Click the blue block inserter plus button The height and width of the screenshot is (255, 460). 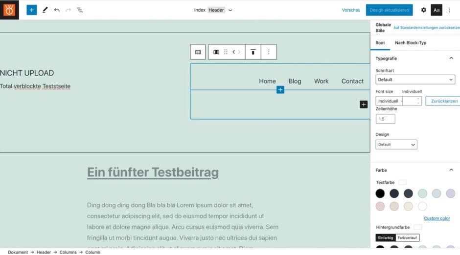[x=32, y=10]
